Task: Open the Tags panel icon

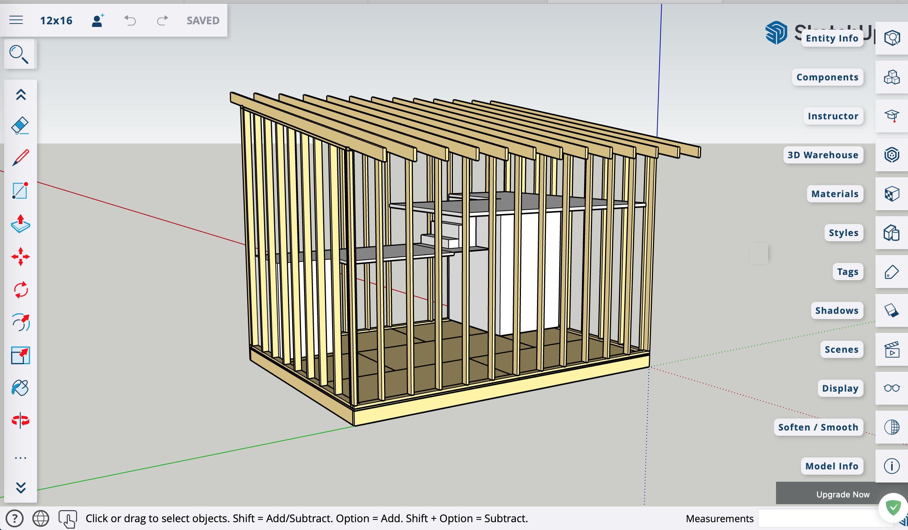Action: pos(892,272)
